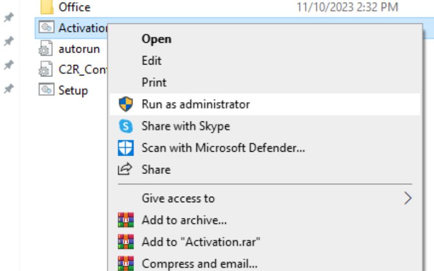
Task: Click the Run as administrator shield icon
Action: point(126,104)
